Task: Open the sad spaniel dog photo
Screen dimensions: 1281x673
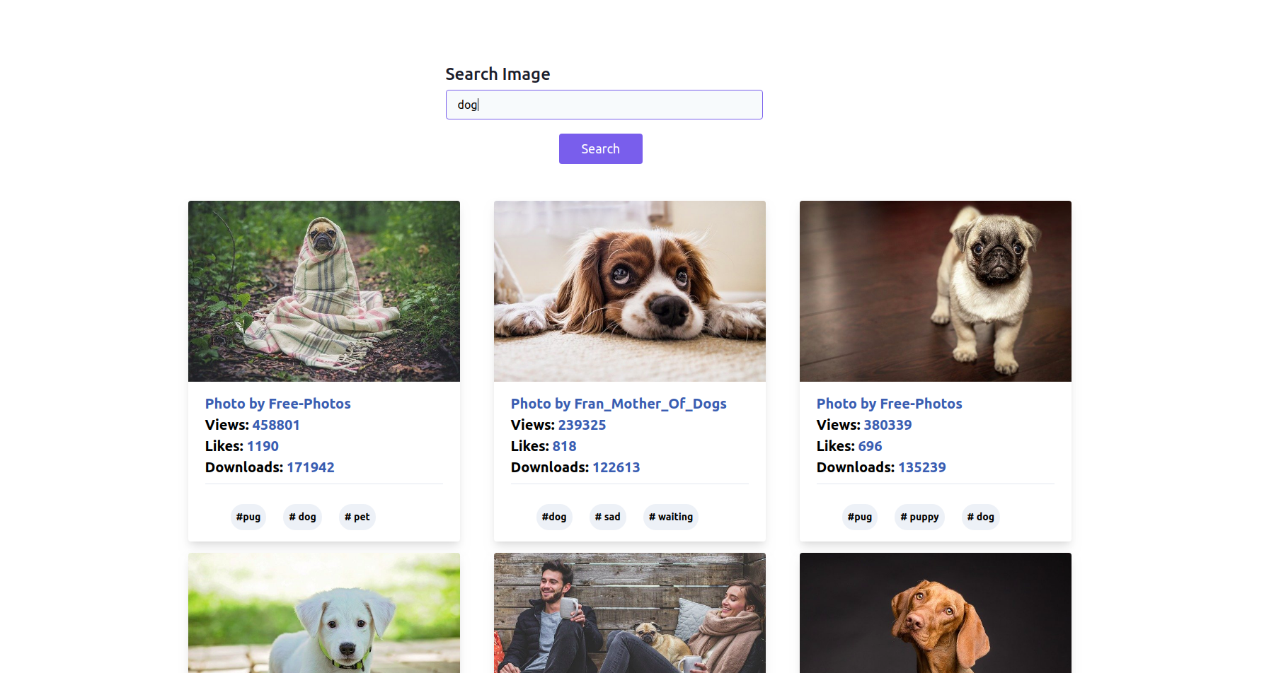Action: (x=629, y=291)
